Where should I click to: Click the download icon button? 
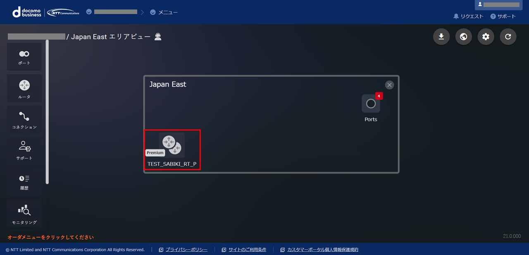click(x=441, y=37)
